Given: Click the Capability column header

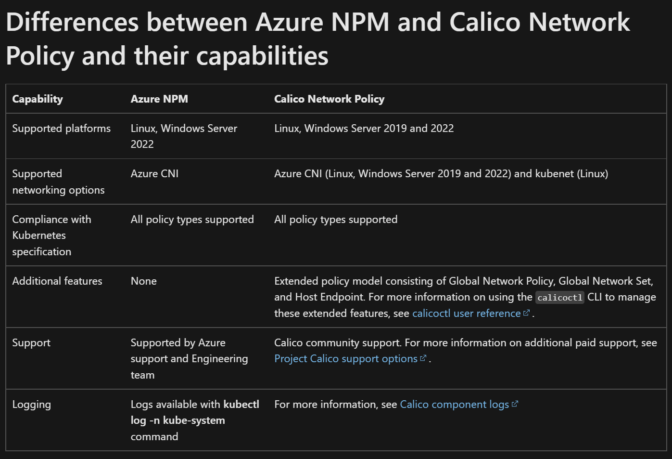Looking at the screenshot, I should 38,99.
